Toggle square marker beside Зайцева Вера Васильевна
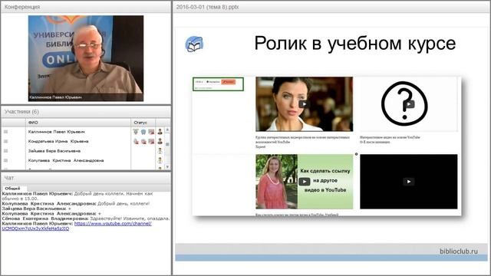This screenshot has height=276, width=491. [x=5, y=151]
